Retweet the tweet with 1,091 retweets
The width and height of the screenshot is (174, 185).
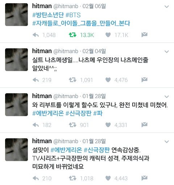[72, 80]
